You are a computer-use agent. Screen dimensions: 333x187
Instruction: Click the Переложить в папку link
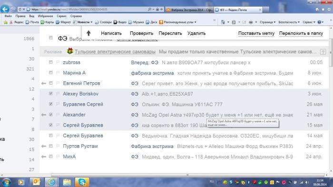point(301,33)
